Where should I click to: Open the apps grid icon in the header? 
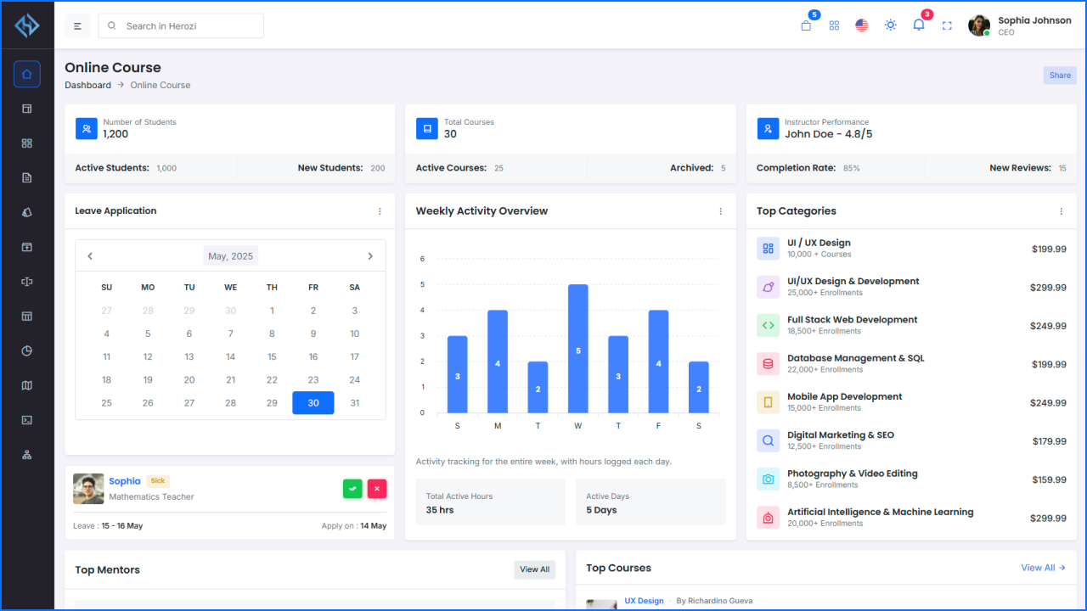(x=834, y=25)
